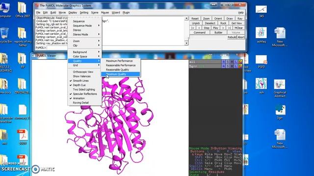Image resolution: width=314 pixels, height=176 pixels.
Task: Toggle Specular Reflections option
Action: click(x=85, y=94)
